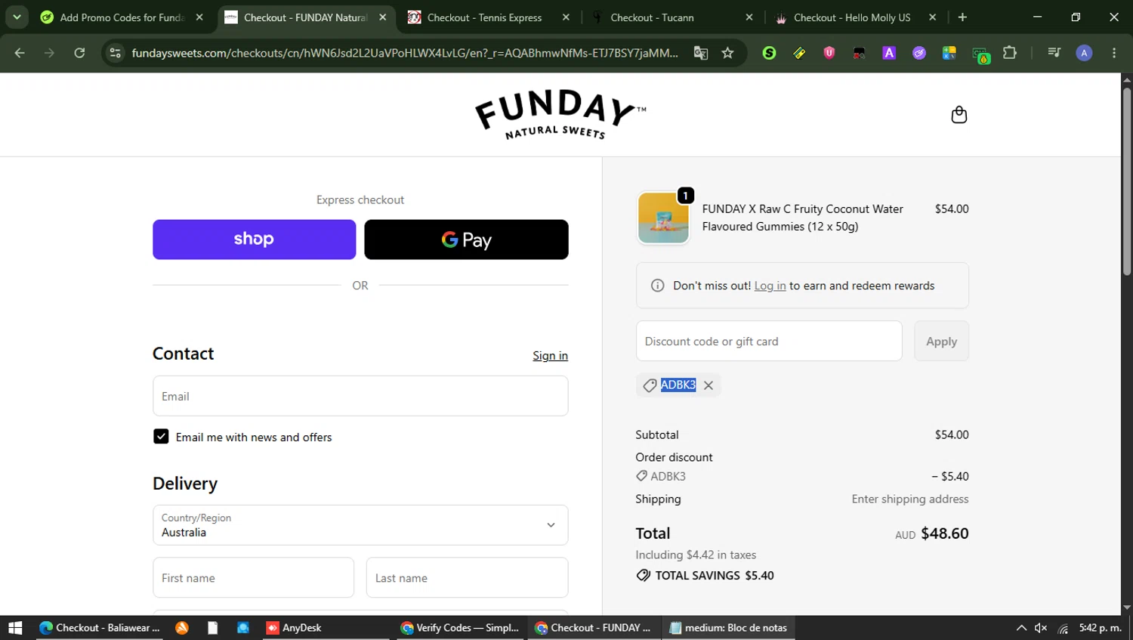Open a new browser tab

(x=962, y=17)
